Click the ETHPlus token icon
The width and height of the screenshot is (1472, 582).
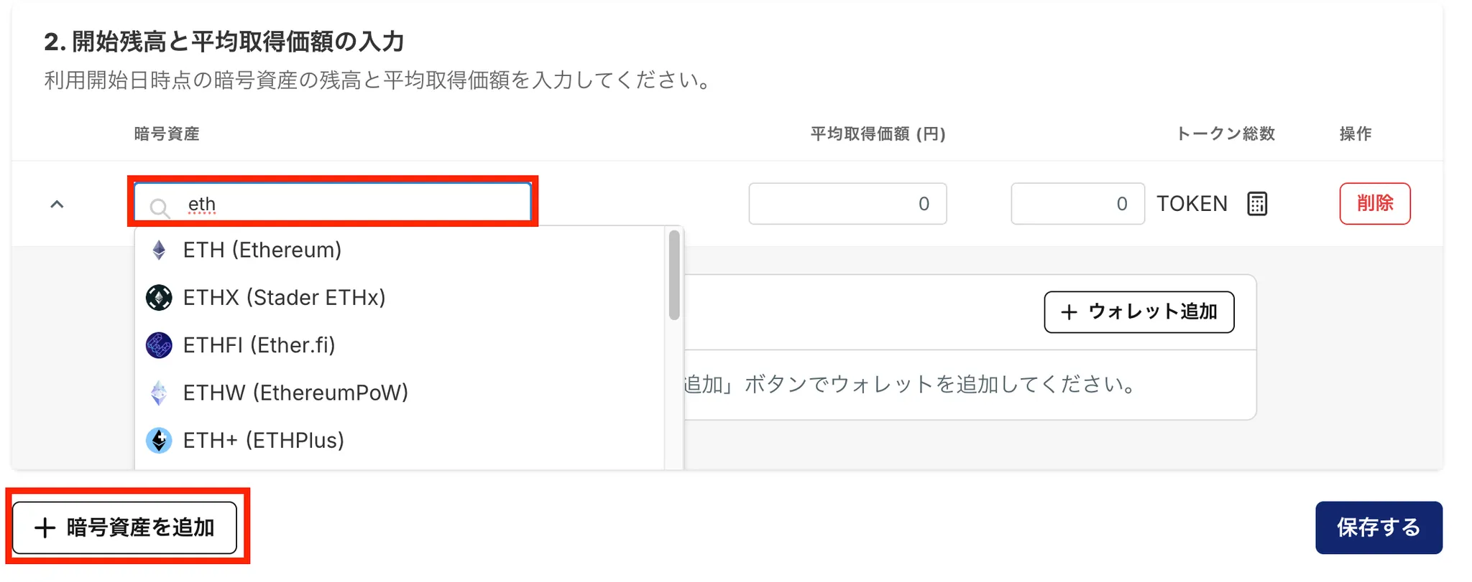tap(159, 440)
